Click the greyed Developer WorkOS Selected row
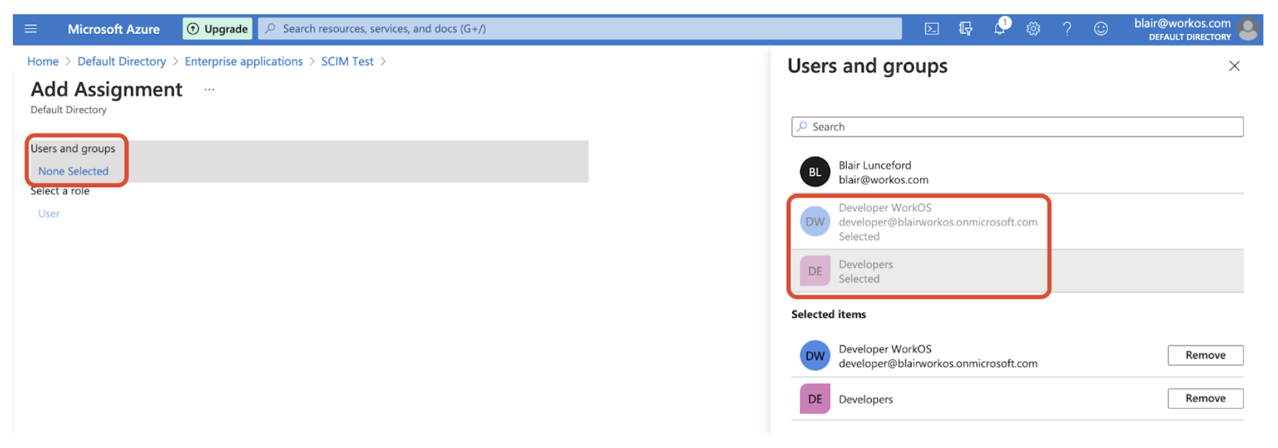Viewport: 1278px width, 448px height. click(1017, 222)
